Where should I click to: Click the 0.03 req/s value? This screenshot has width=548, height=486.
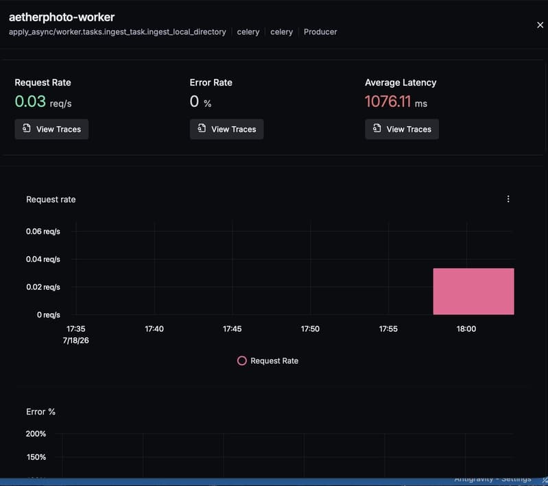click(43, 101)
